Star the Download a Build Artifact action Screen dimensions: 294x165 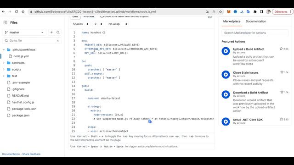(282, 92)
